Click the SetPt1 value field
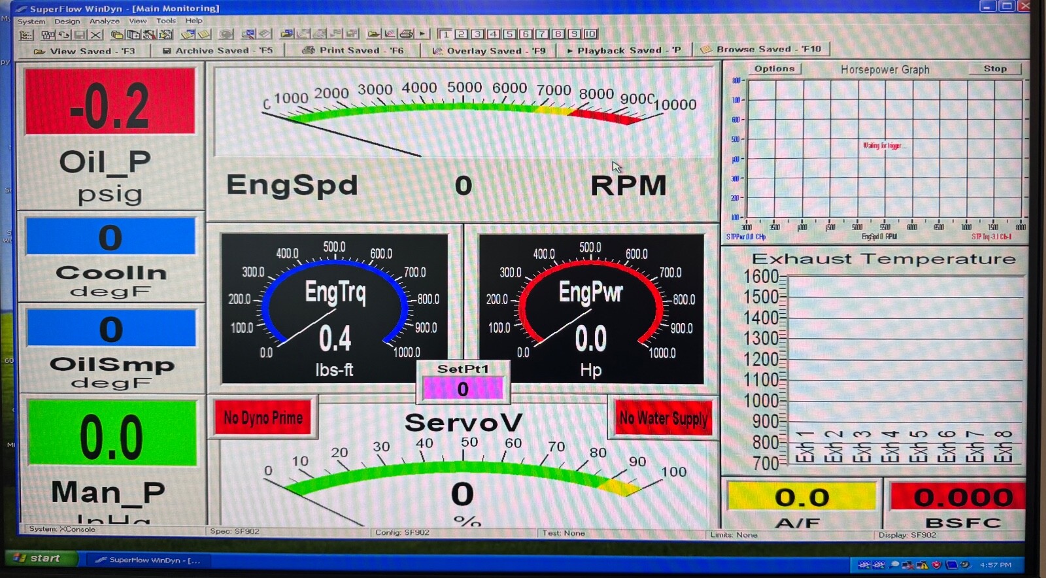The width and height of the screenshot is (1046, 578). coord(463,389)
